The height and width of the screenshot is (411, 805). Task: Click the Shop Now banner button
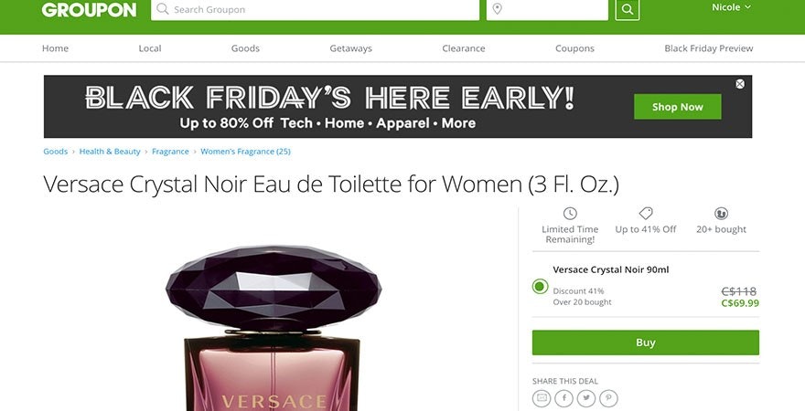(x=677, y=107)
